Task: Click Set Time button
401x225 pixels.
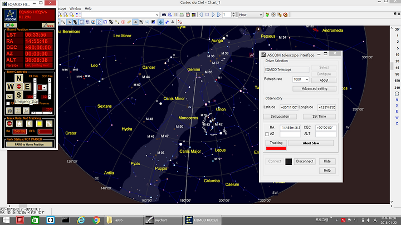Action: point(319,117)
